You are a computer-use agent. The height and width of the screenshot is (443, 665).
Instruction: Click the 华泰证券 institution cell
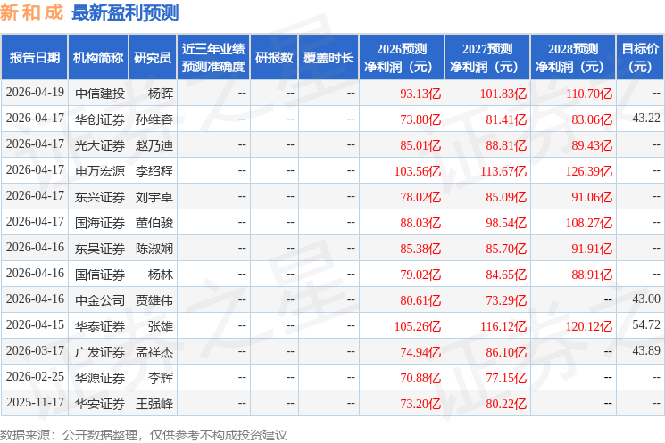100,326
